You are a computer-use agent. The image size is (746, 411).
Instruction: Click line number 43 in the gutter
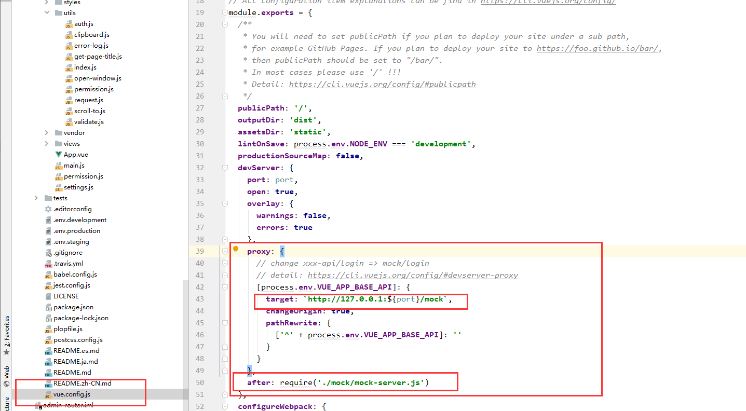200,299
